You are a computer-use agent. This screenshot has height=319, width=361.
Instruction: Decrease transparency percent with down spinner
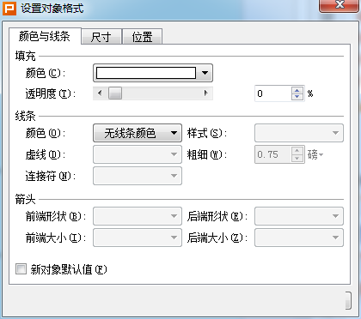click(297, 97)
